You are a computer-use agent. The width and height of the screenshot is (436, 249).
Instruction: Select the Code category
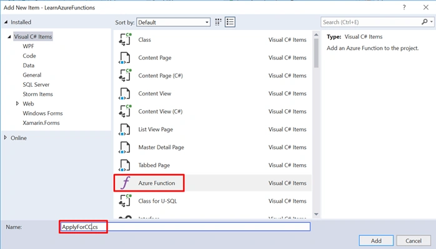tap(29, 56)
